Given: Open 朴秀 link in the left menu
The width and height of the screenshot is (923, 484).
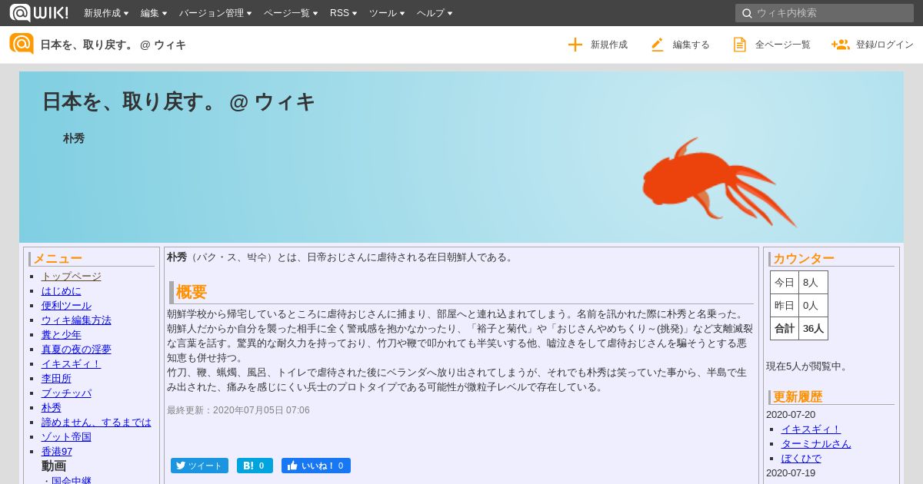Looking at the screenshot, I should point(52,407).
